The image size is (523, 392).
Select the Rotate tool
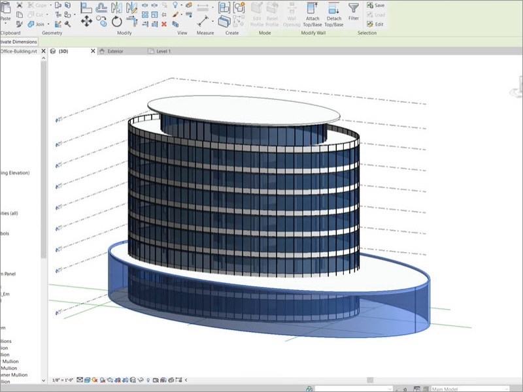coord(117,22)
